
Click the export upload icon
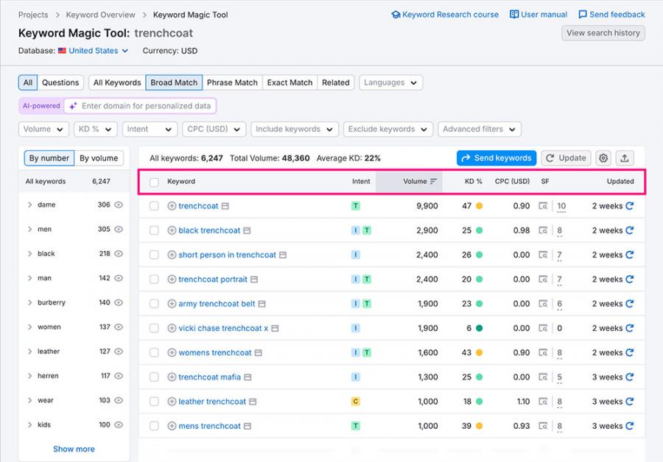(625, 158)
